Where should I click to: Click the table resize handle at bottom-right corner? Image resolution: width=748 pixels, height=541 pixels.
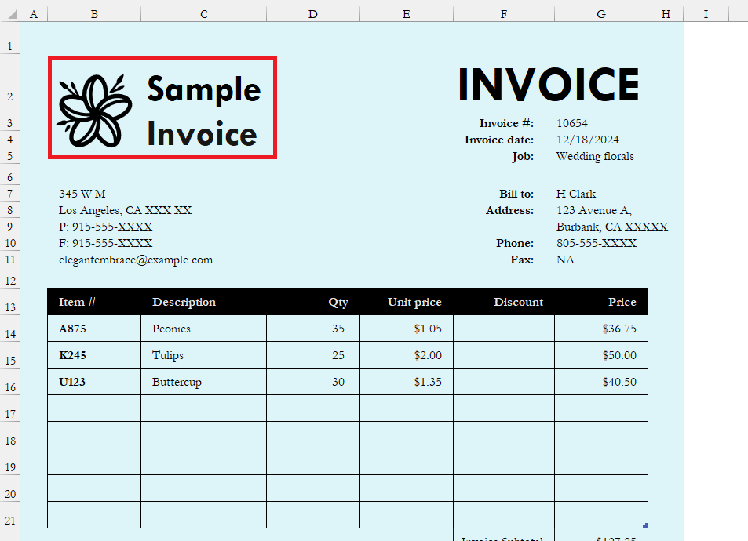[645, 526]
